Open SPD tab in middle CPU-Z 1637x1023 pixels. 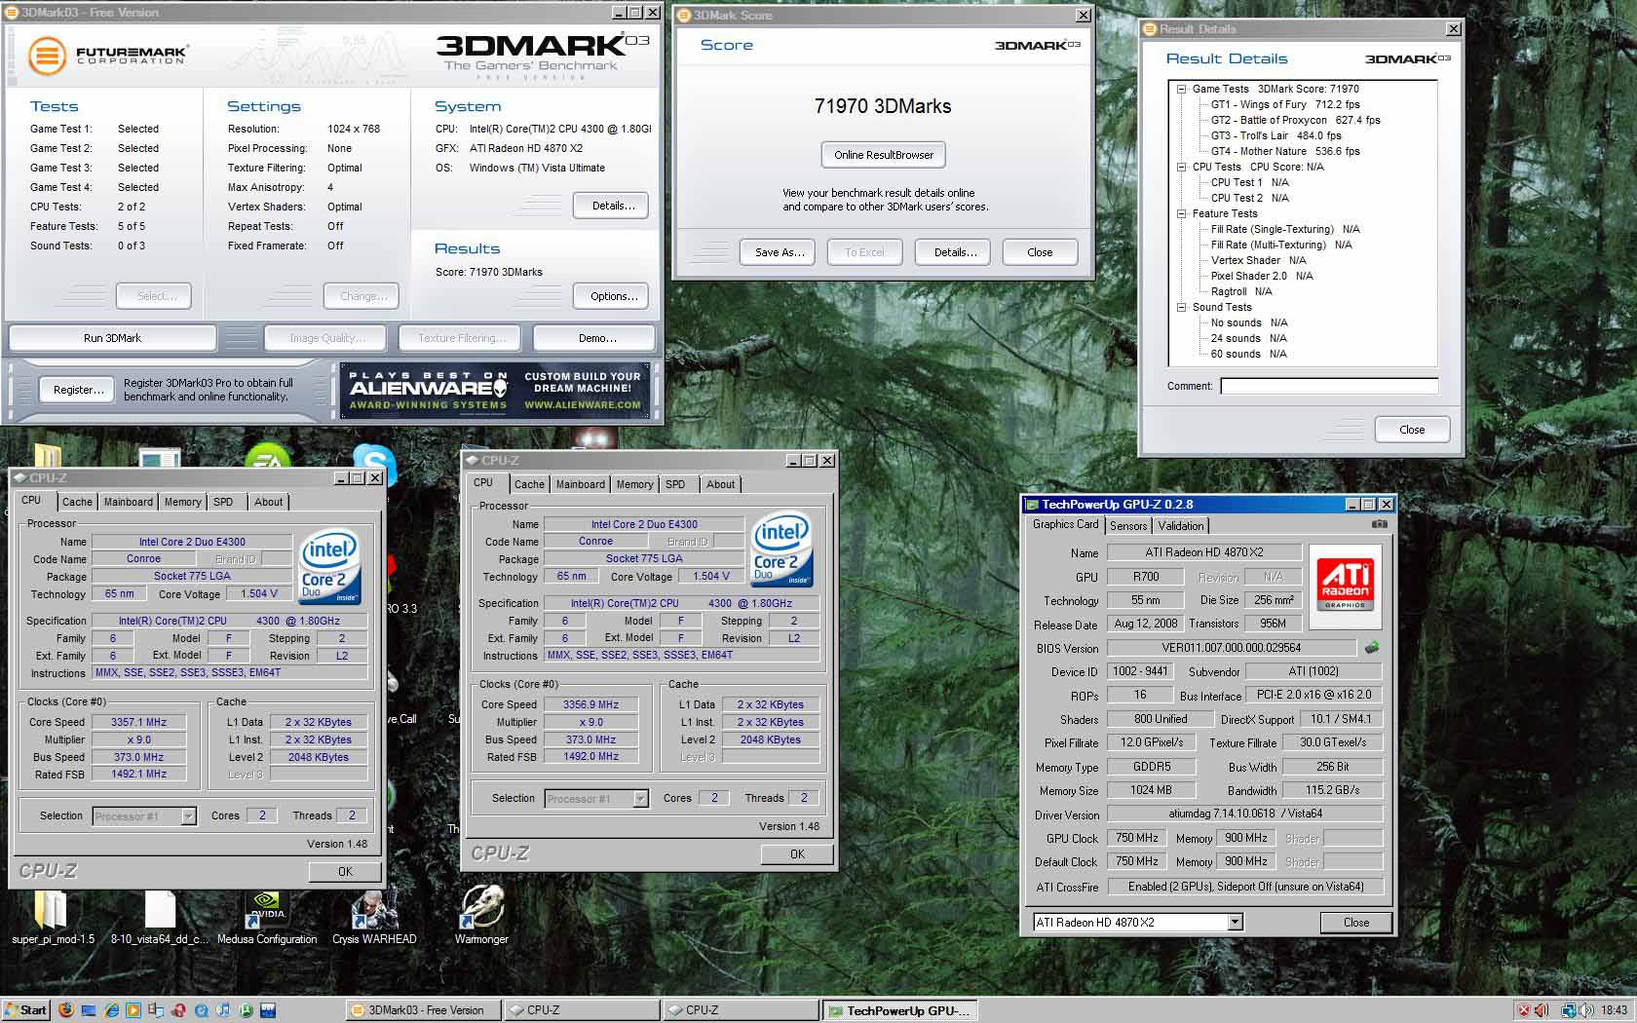coord(675,484)
